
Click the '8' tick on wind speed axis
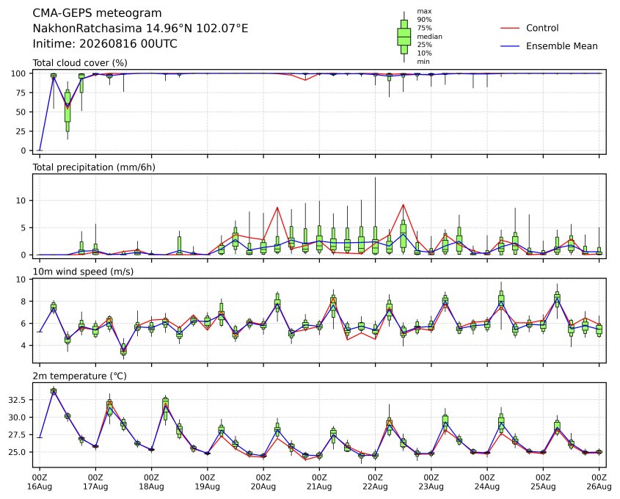coord(23,302)
